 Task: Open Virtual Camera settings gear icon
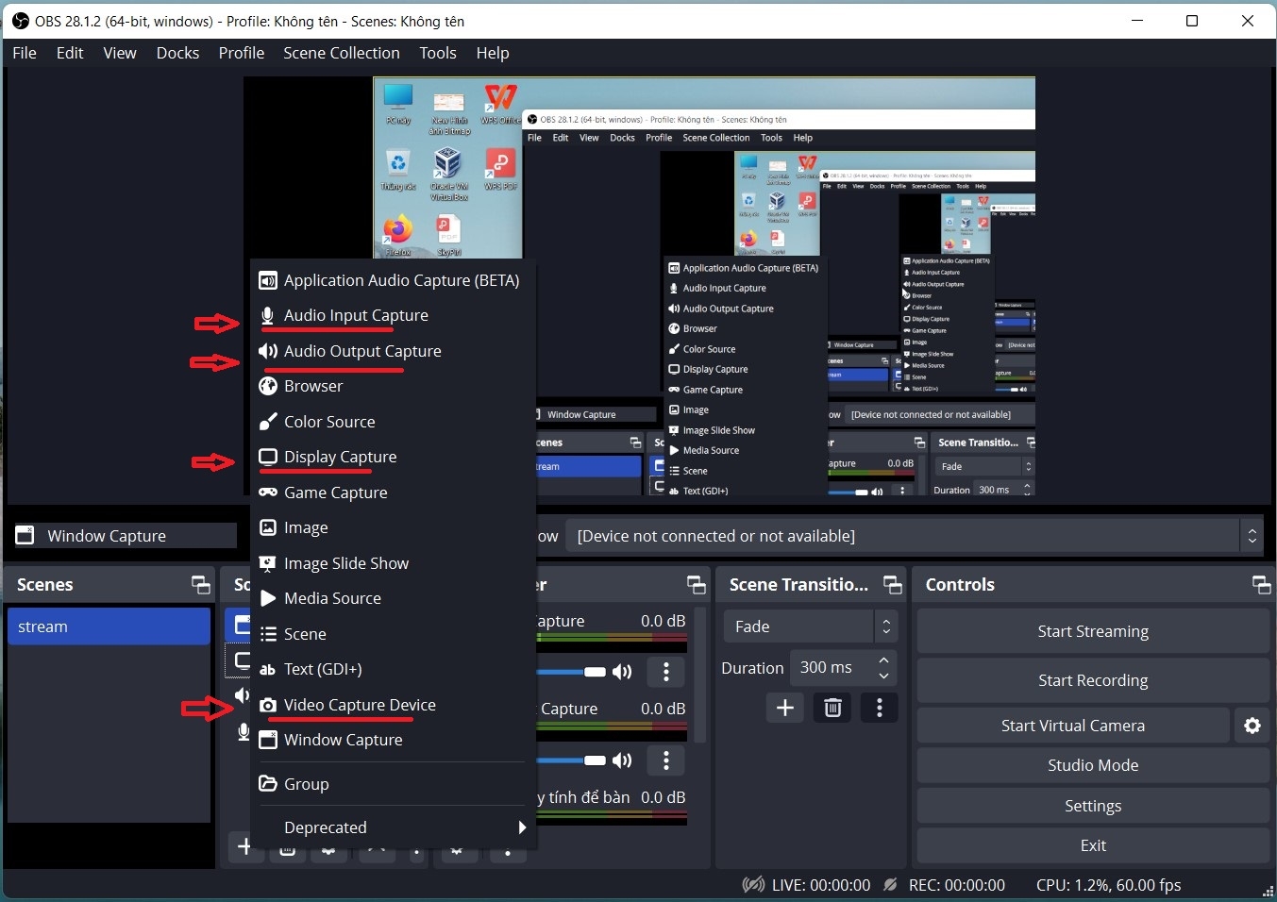(1252, 726)
